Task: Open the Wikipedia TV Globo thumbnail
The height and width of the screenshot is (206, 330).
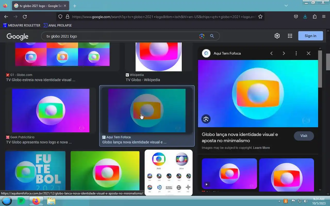Action: 159,57
